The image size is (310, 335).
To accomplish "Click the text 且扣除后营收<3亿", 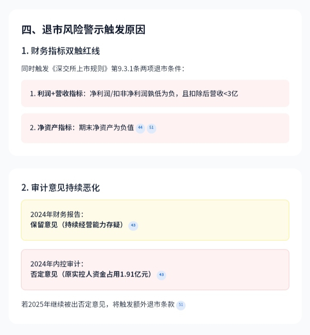I will point(210,93).
